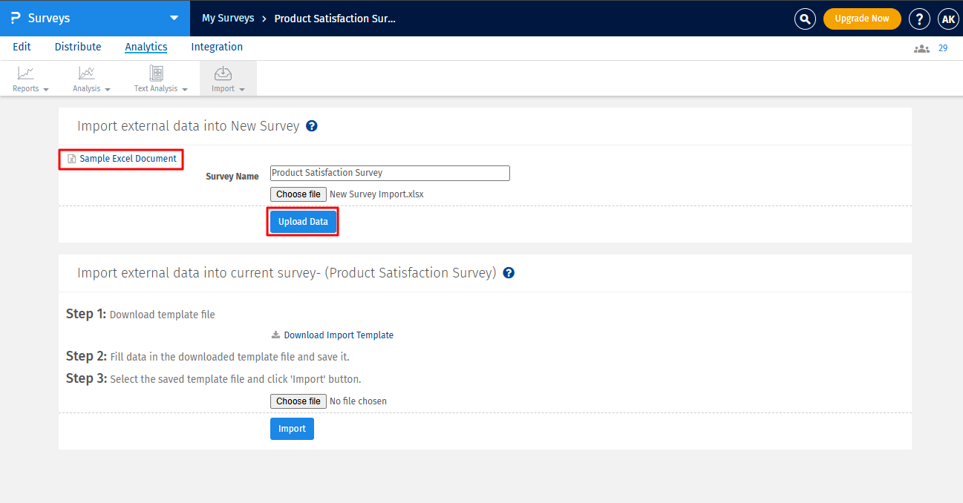This screenshot has width=963, height=503.
Task: Click the search magnifier icon
Action: click(x=805, y=19)
